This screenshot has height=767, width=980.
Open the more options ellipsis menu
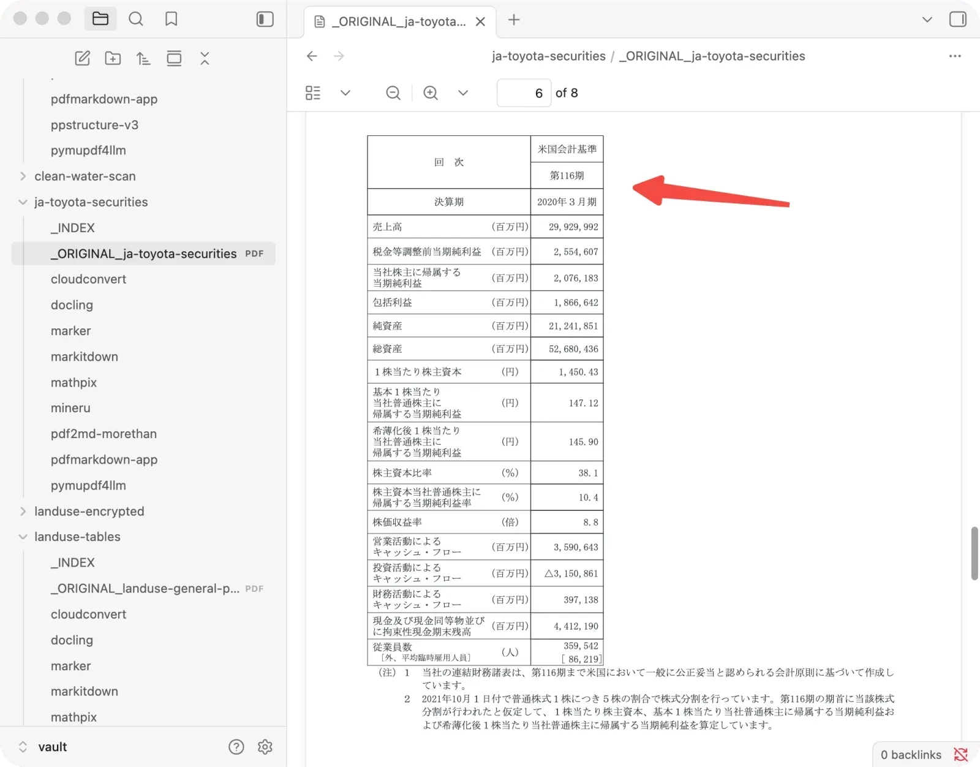coord(955,56)
